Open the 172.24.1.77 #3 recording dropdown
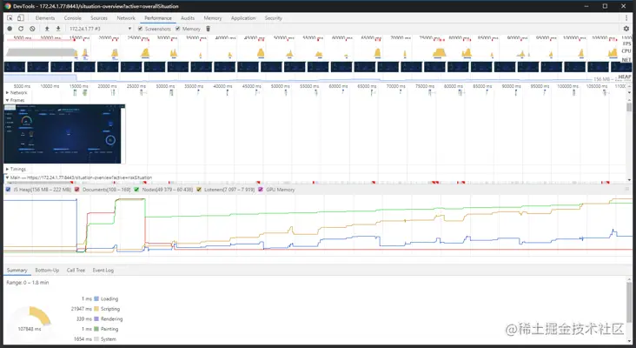 tap(100, 29)
